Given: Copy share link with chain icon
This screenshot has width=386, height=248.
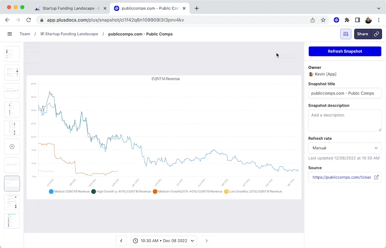Looking at the screenshot, I should coord(376,34).
